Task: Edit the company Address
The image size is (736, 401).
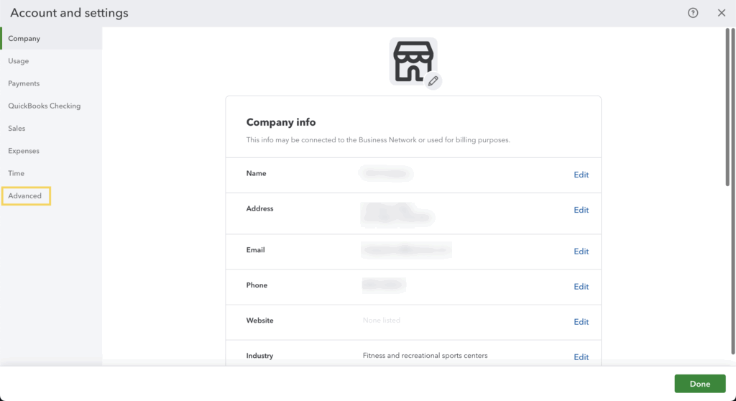Action: (x=581, y=210)
